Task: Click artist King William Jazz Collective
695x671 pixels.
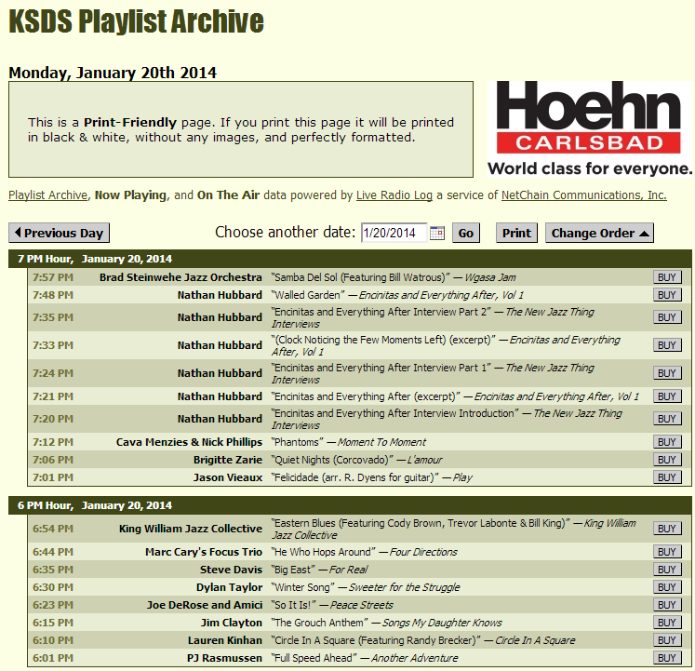Action: coord(191,529)
